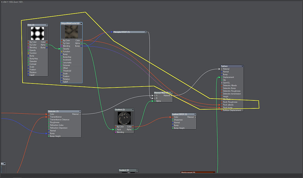This screenshot has height=178, width=303.
Task: Click the RidgedMultiFractal (4) node title
Action: click(70, 23)
